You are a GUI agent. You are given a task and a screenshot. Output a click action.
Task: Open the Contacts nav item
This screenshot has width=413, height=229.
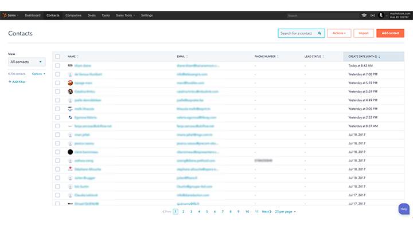click(x=53, y=15)
